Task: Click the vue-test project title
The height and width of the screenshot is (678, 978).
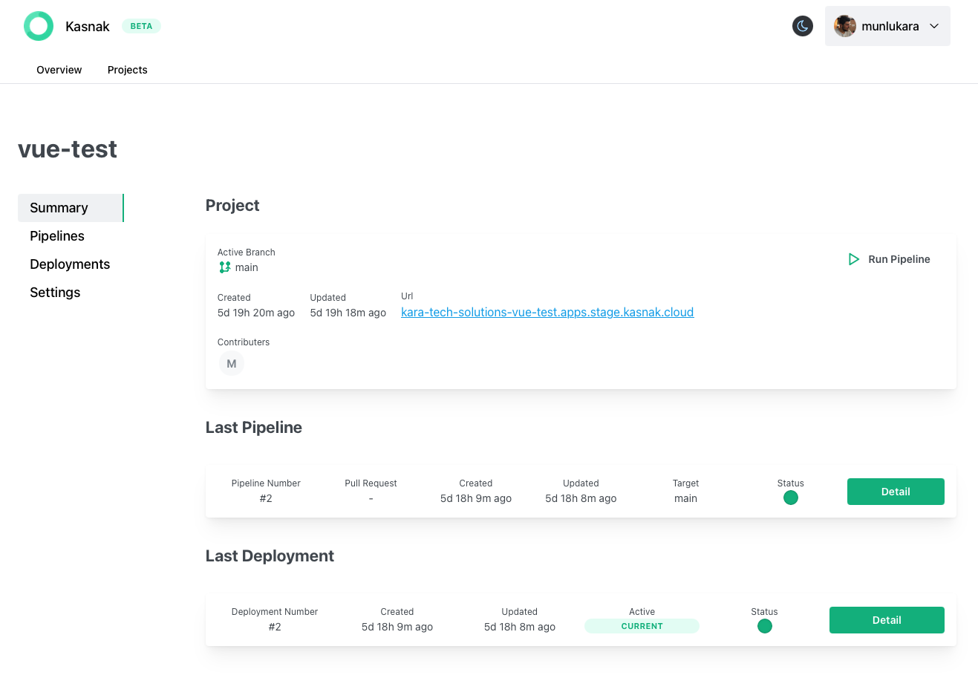Action: (68, 149)
